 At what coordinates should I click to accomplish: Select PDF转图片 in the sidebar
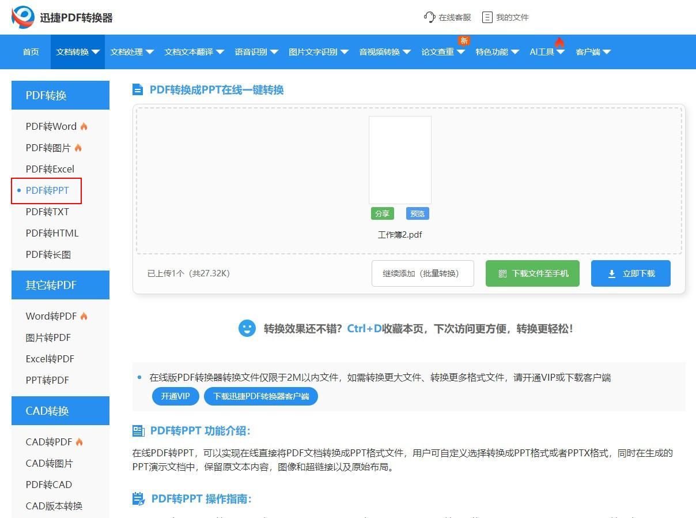point(48,148)
